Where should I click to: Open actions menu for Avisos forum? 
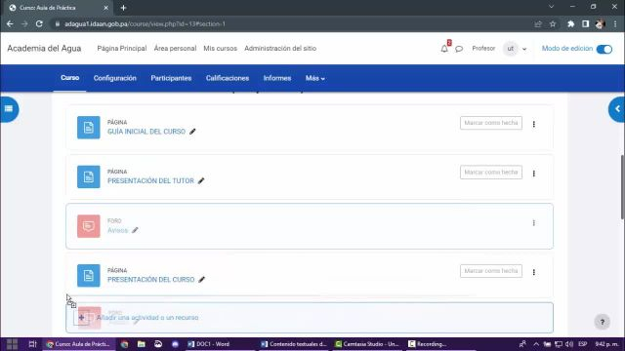534,223
